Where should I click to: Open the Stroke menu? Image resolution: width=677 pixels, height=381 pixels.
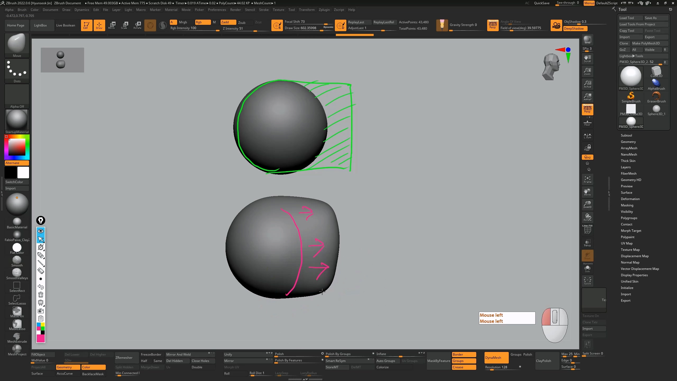[x=263, y=10]
